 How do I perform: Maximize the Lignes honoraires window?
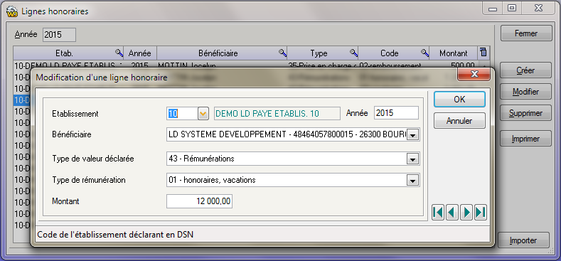click(513, 9)
